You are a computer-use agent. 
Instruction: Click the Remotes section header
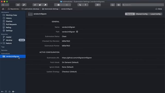point(4,50)
